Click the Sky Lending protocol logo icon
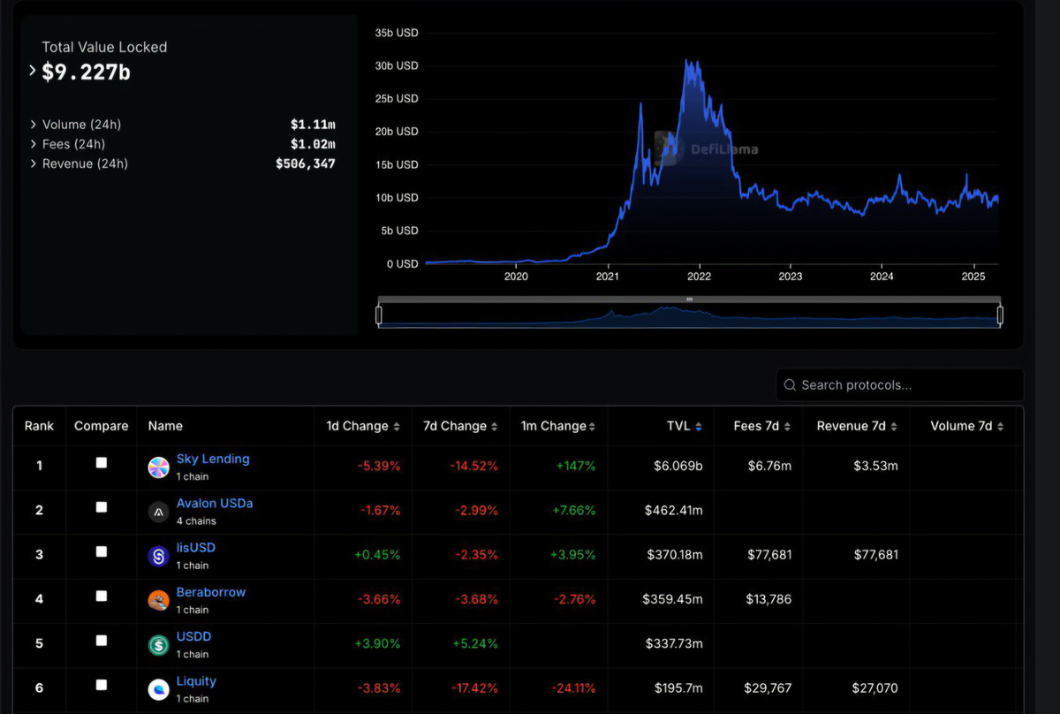Screen dimensions: 1060x714 [x=158, y=467]
